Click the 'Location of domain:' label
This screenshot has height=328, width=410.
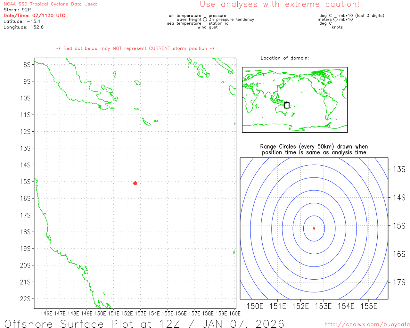coord(285,58)
